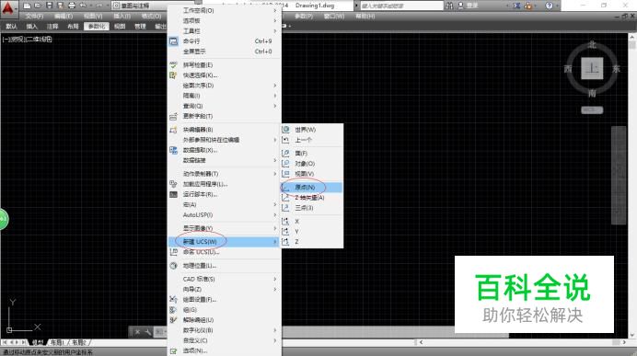
Task: Click the 北 north label on ViewCube compass
Action: pyautogui.click(x=592, y=44)
